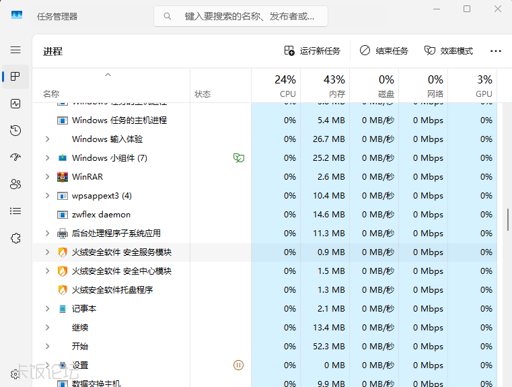Expand wpsappext3 (4) process group
512x387 pixels.
[x=47, y=196]
